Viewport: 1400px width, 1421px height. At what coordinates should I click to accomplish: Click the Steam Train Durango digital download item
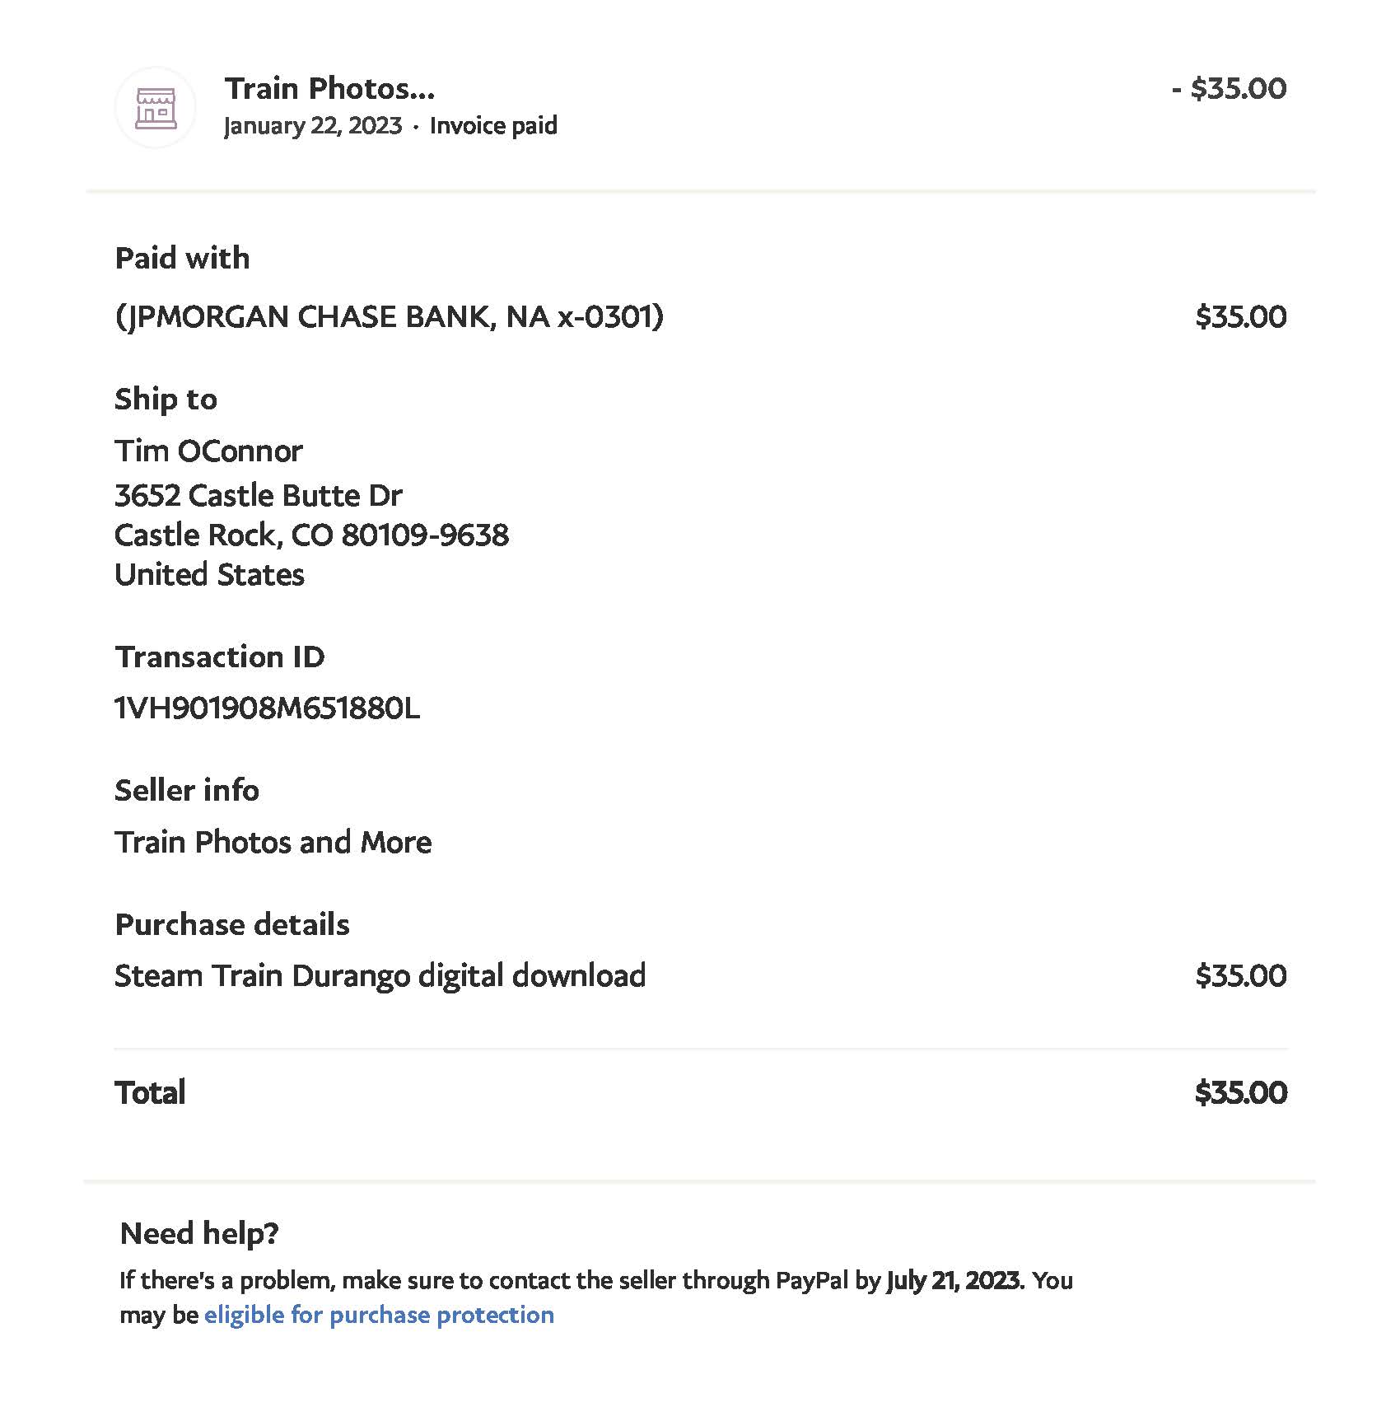(x=380, y=975)
